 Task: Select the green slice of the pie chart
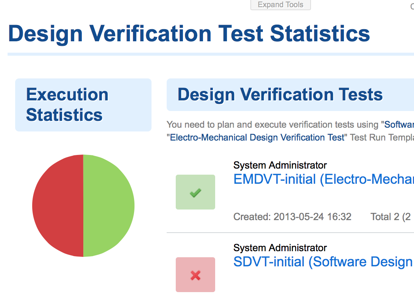[x=109, y=206]
